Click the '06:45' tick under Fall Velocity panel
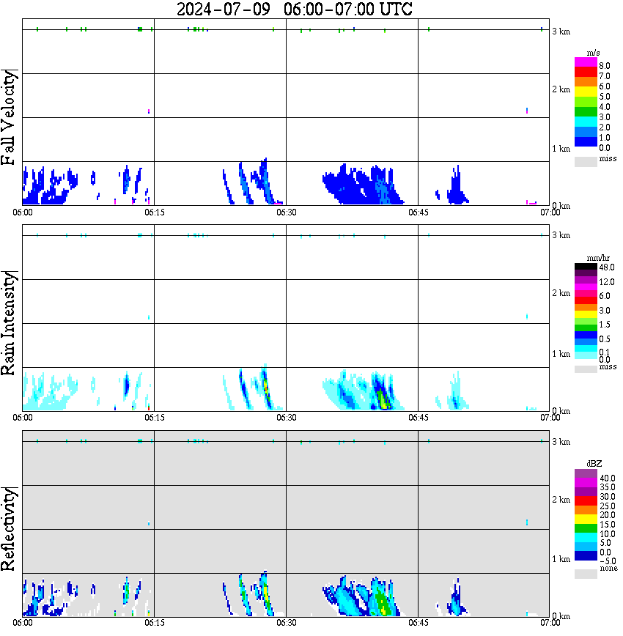The height and width of the screenshot is (636, 623). click(x=419, y=212)
